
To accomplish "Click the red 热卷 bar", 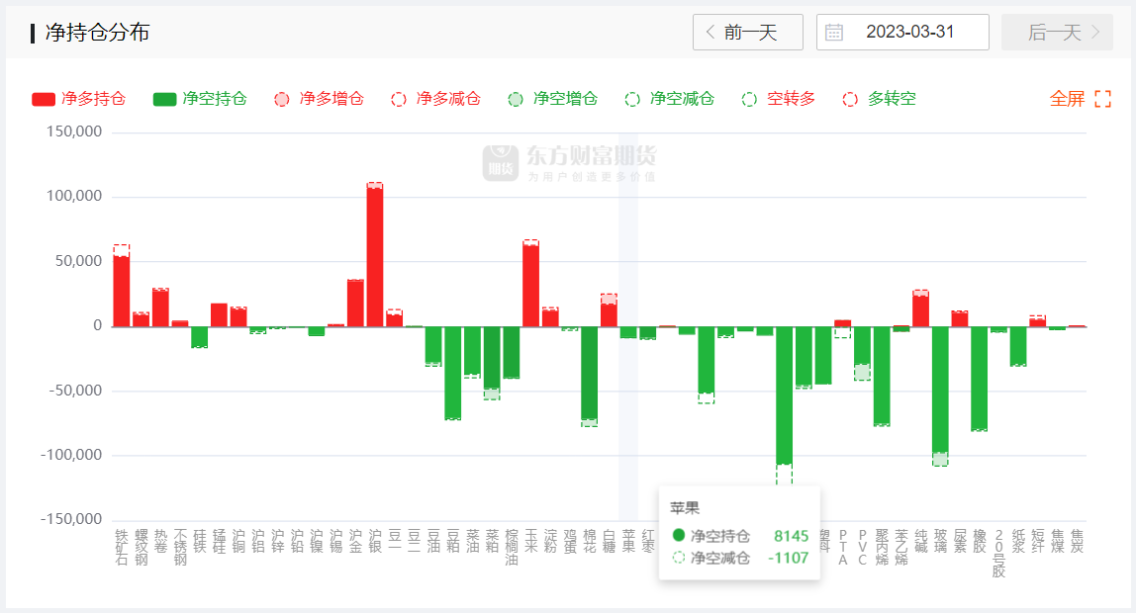I will 161,308.
